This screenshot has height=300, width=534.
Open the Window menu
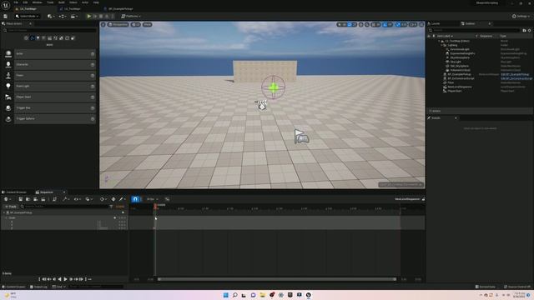(37, 2)
